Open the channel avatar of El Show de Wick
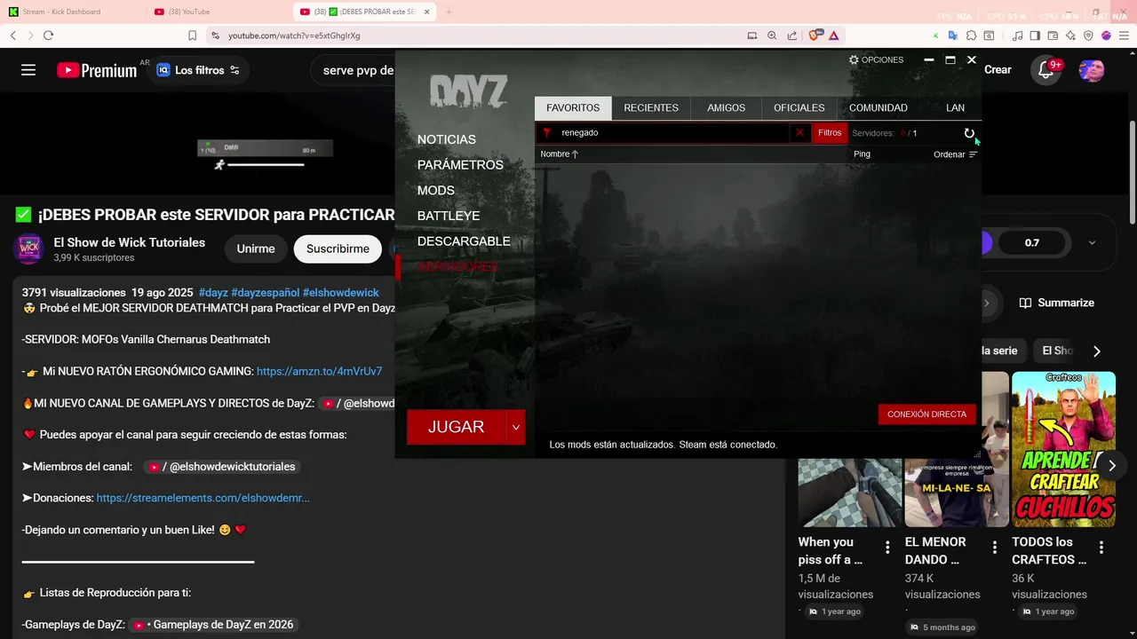The image size is (1137, 639). [28, 249]
